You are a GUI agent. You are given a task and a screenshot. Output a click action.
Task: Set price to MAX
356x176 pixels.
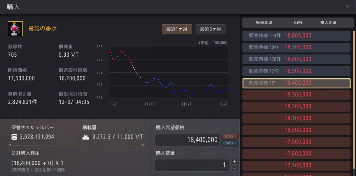(x=229, y=136)
